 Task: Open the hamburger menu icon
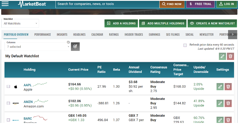pos(5,4)
